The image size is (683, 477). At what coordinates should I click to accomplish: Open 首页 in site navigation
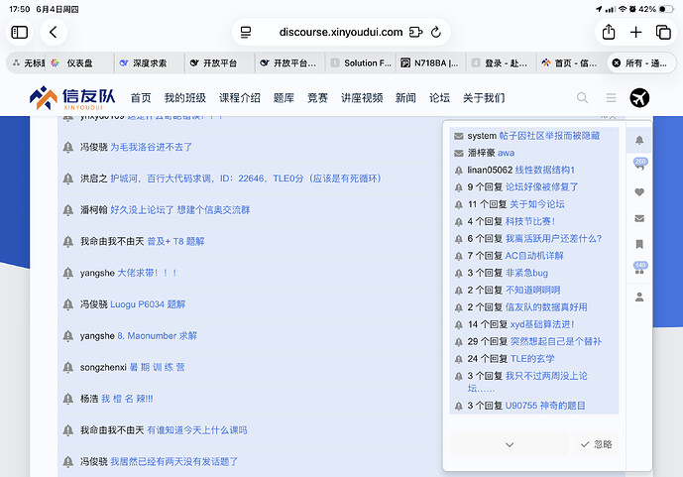click(x=141, y=98)
